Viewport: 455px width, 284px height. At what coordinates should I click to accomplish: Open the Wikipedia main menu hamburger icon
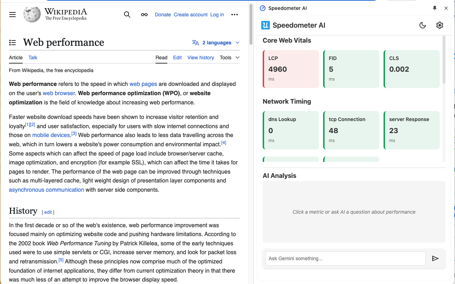pyautogui.click(x=12, y=15)
